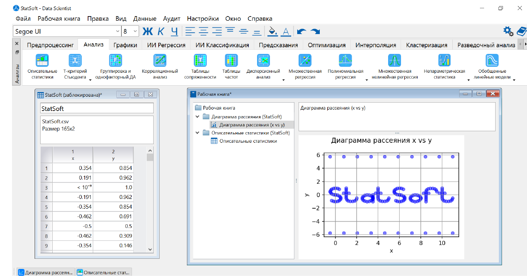The height and width of the screenshot is (280, 527).
Task: Apply the fill color bucket tool
Action: [272, 31]
